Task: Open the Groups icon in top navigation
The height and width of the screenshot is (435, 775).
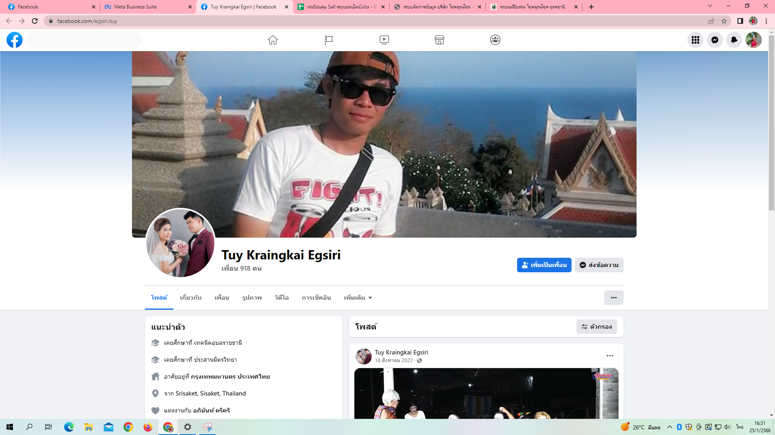Action: [x=495, y=40]
